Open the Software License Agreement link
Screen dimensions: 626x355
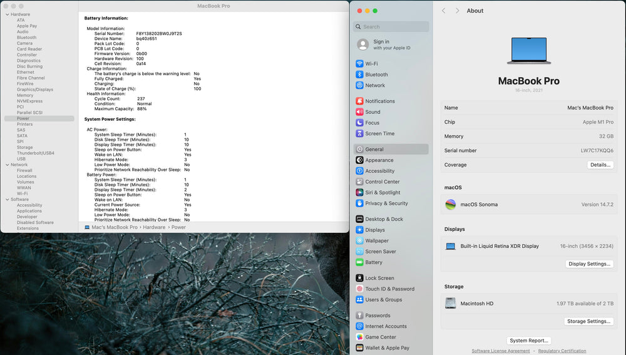point(500,351)
